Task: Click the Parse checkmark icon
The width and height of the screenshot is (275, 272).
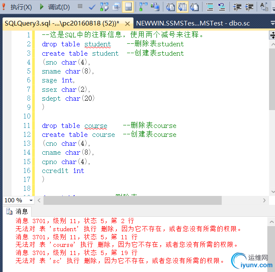Action: pos(92,7)
